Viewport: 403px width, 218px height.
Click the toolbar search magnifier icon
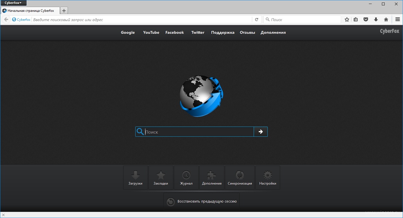coord(267,20)
